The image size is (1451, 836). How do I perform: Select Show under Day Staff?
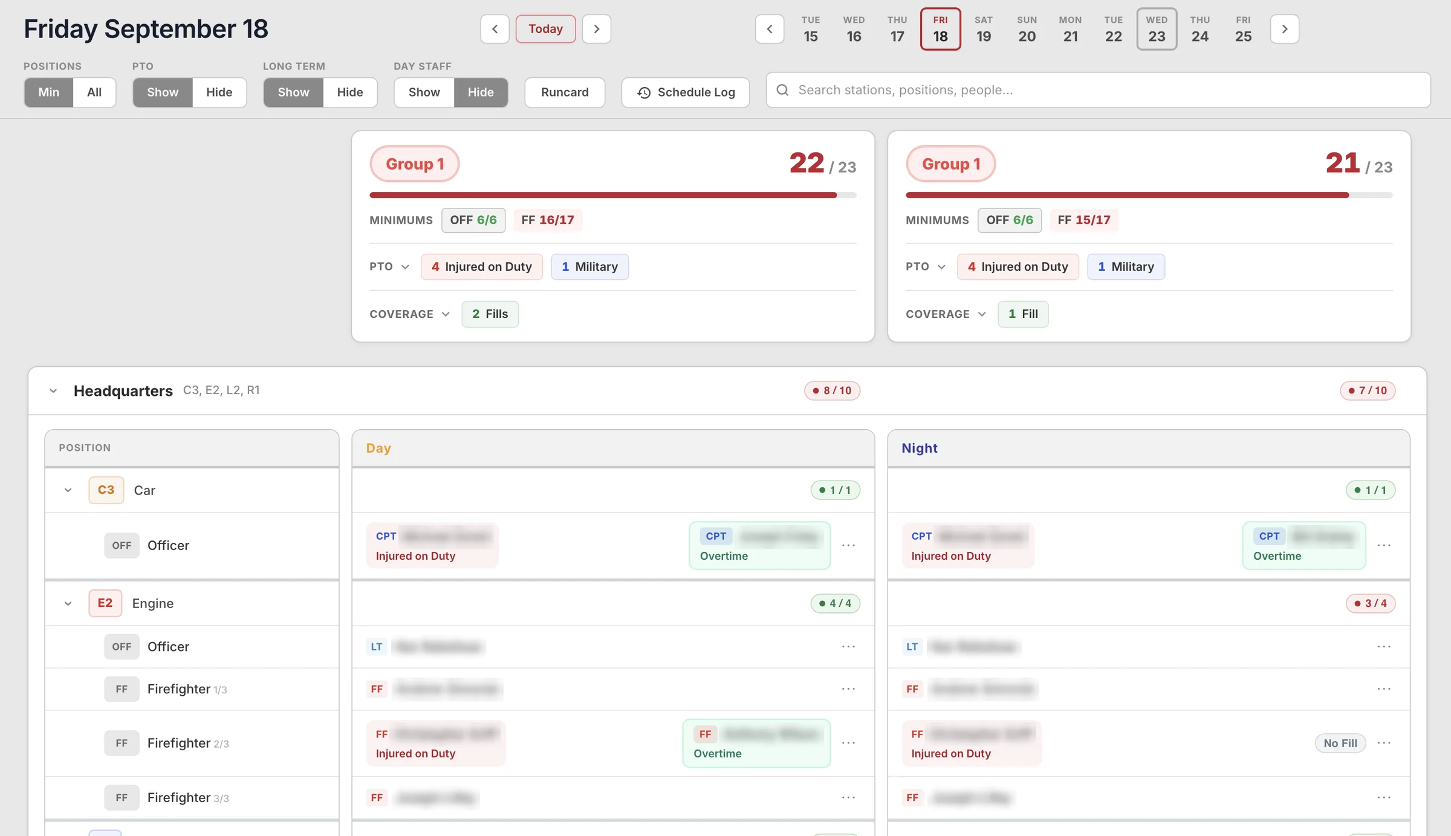point(424,92)
